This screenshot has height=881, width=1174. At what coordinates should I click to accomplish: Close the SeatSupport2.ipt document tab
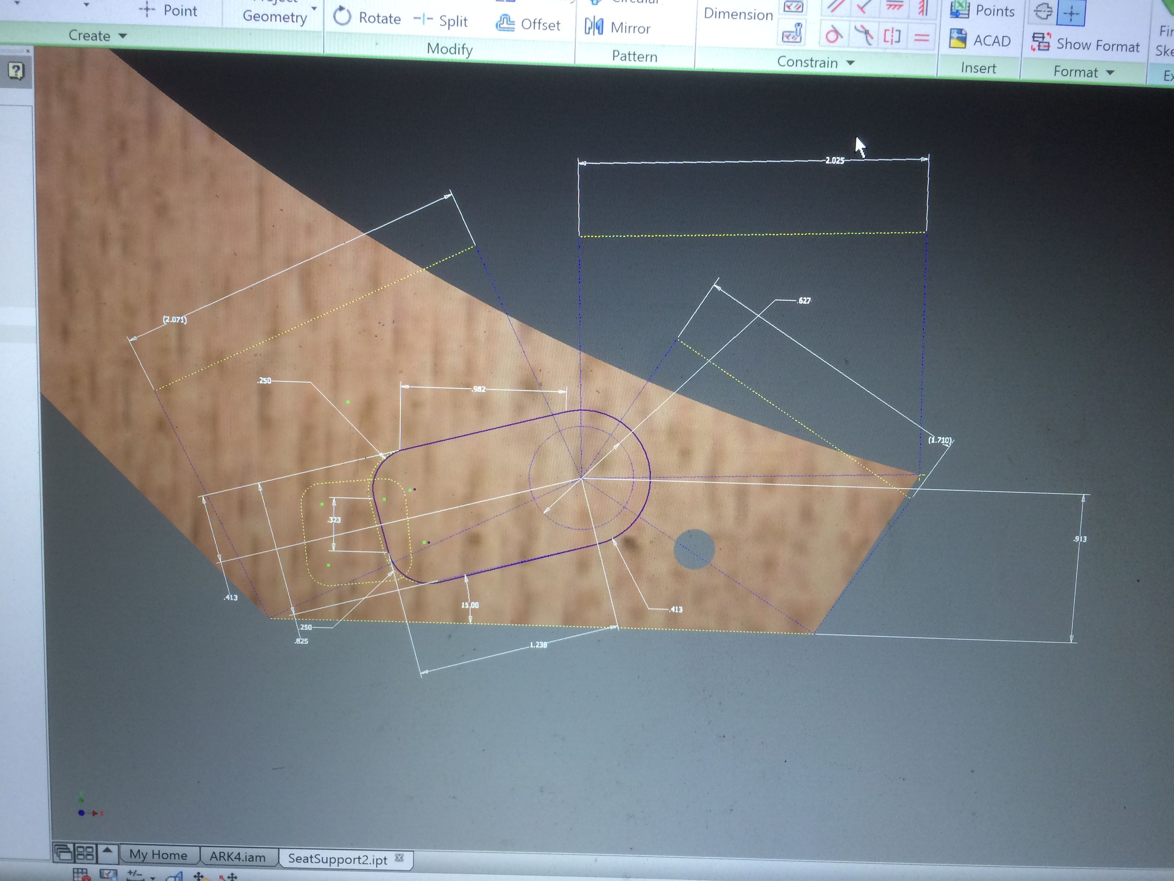coord(400,858)
